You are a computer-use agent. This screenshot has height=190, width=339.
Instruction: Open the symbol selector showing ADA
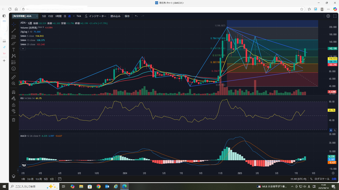coord(25,16)
